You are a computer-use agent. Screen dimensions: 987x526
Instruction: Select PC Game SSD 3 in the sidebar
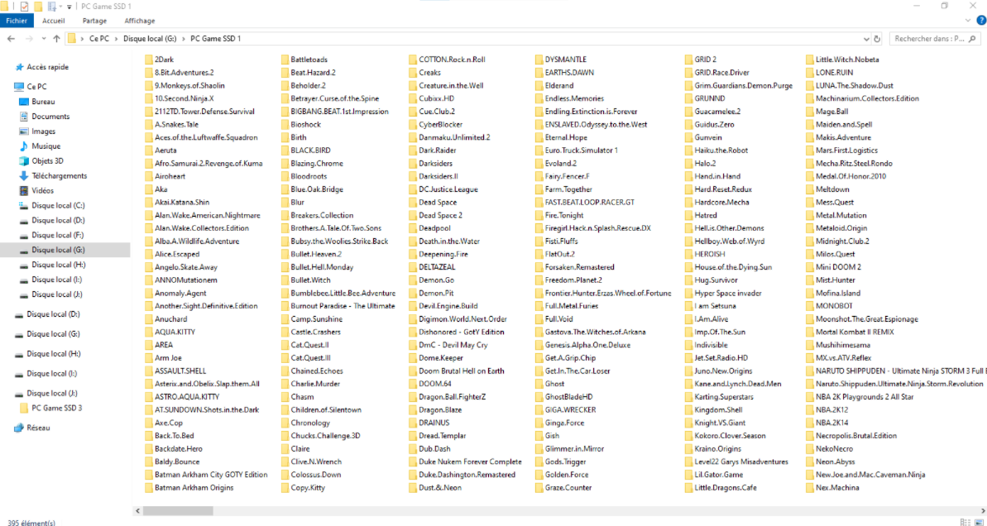point(56,408)
